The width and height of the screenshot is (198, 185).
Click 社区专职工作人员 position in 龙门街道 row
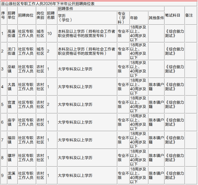(x=26, y=51)
